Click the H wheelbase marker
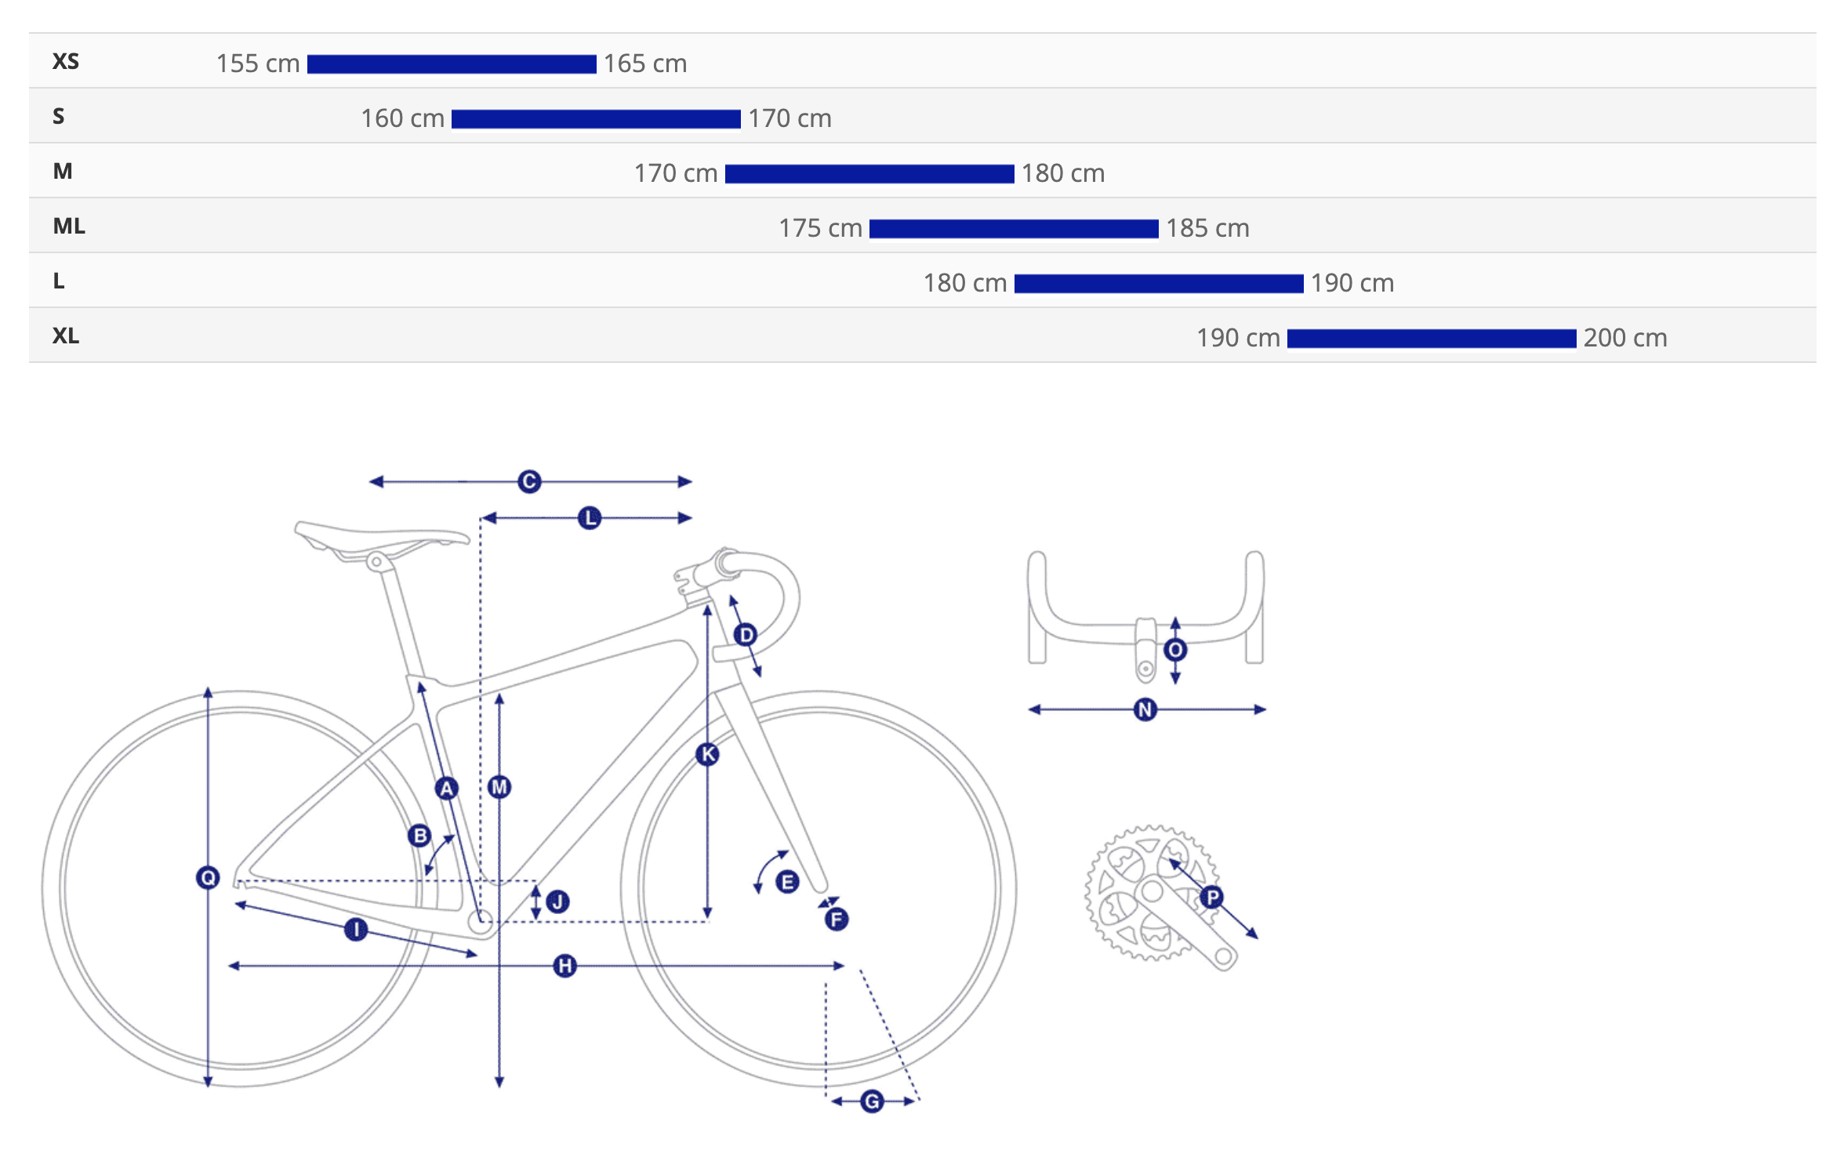The image size is (1844, 1168). pyautogui.click(x=564, y=966)
